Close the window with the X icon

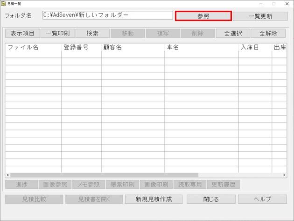point(287,4)
